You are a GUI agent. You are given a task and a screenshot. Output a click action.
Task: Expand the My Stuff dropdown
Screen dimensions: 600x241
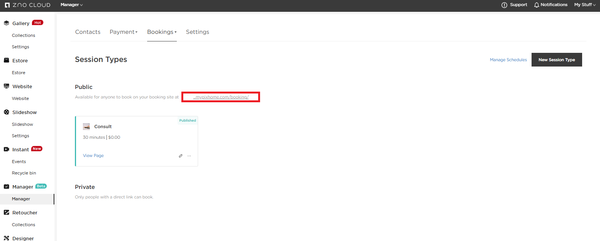[x=585, y=5]
